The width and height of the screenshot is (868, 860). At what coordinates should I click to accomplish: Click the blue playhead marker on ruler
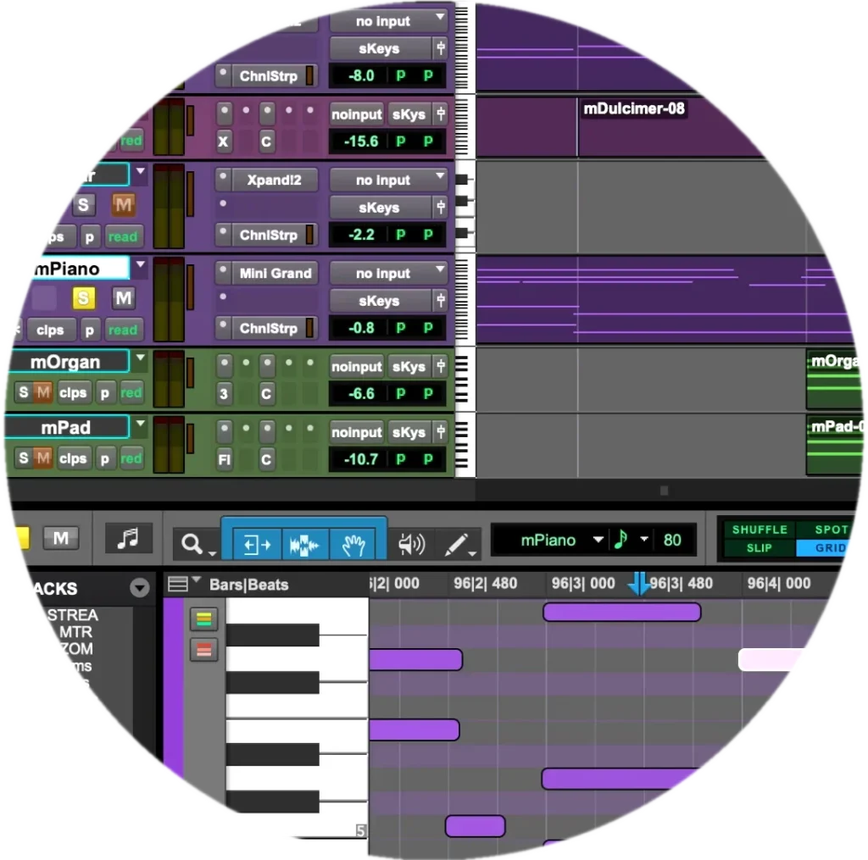click(639, 584)
